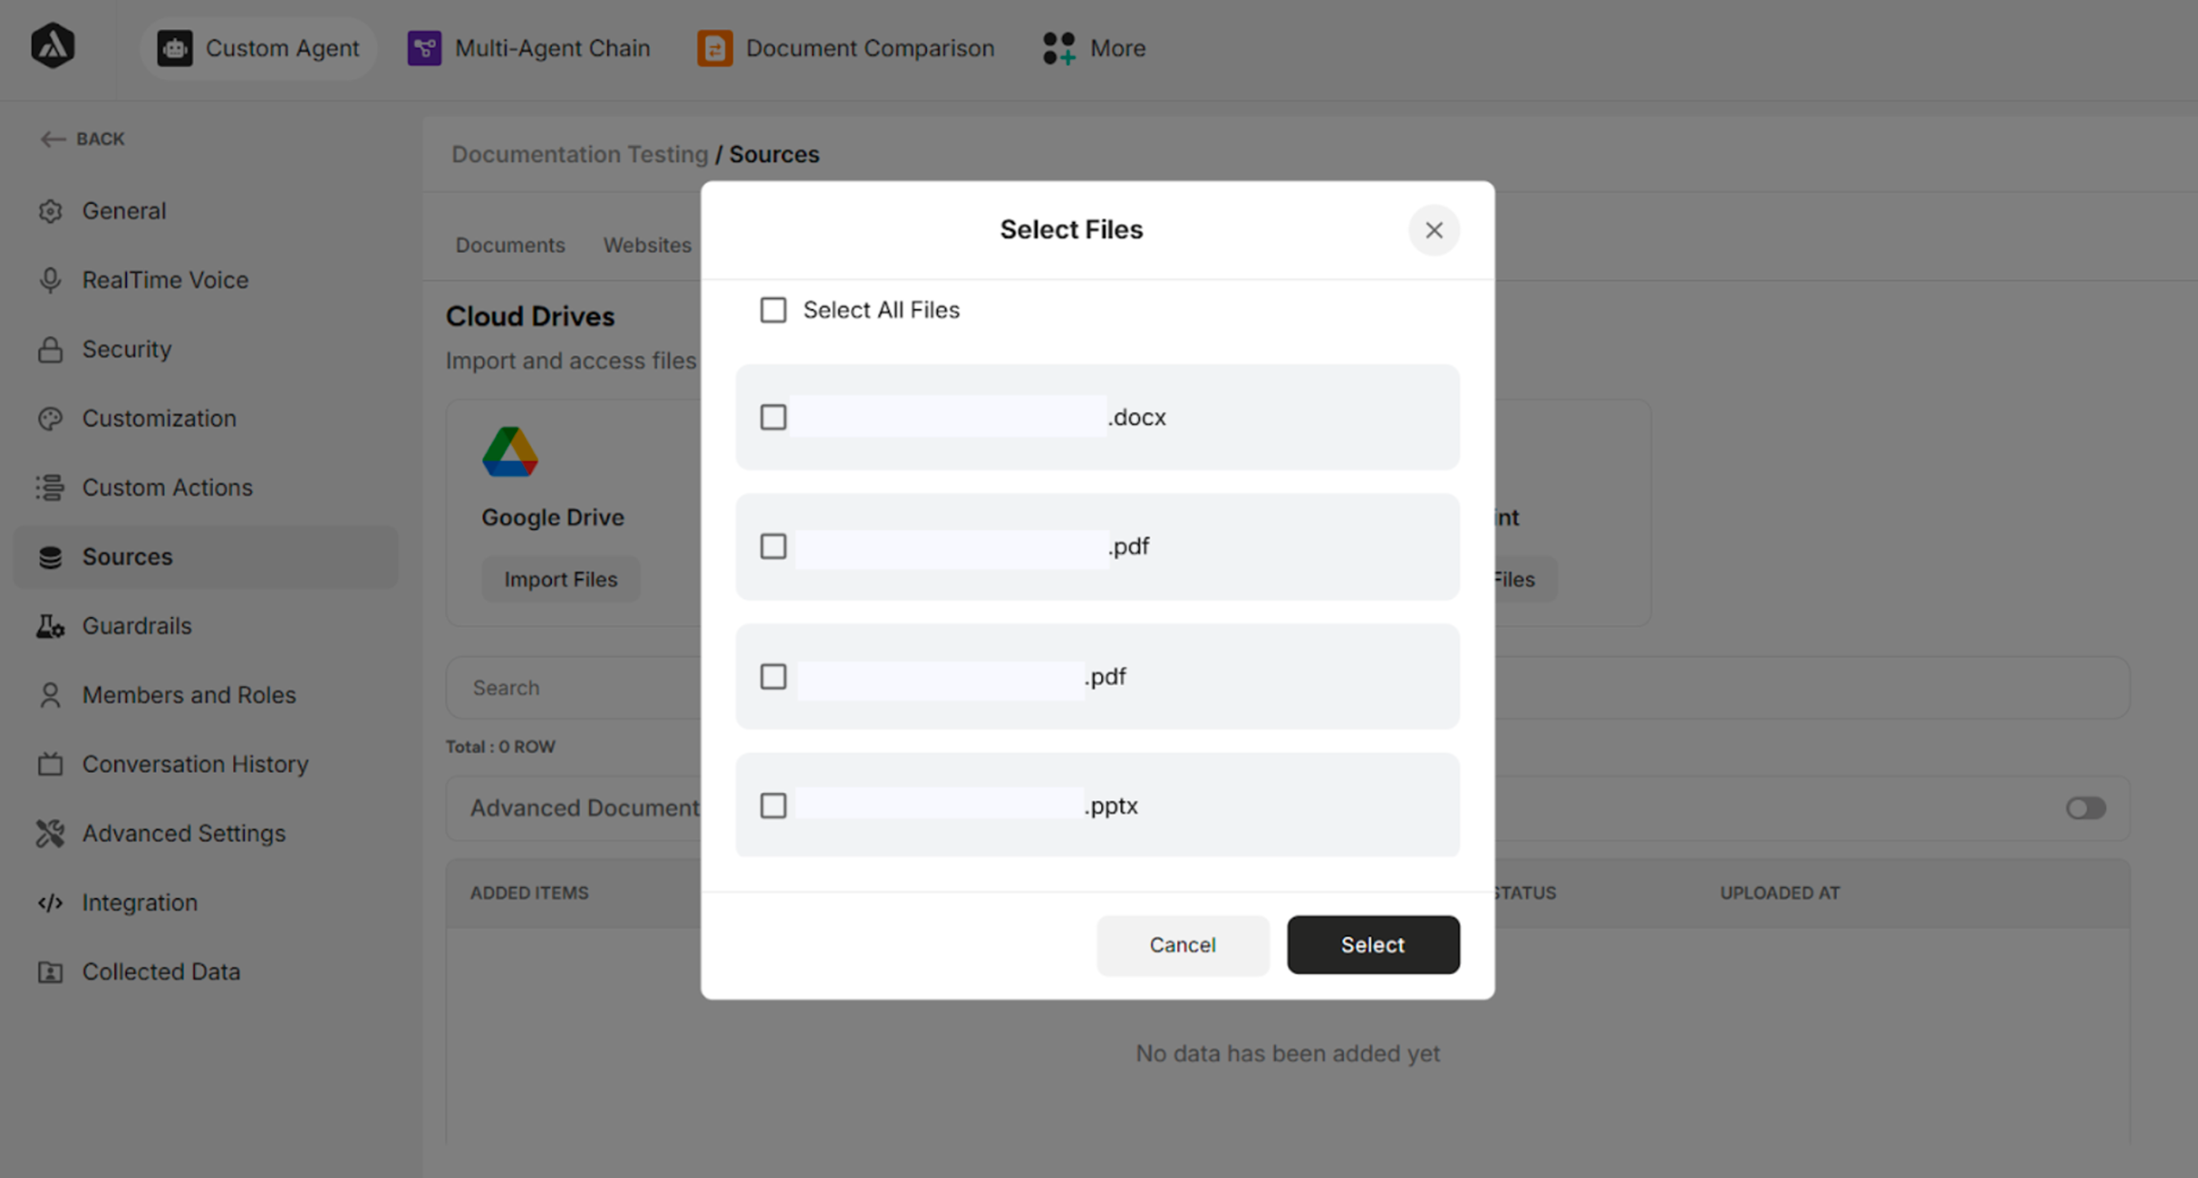Open Advanced Settings from sidebar

click(184, 834)
